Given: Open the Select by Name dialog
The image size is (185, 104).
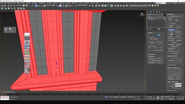Looking at the screenshot, I should pos(27,5).
